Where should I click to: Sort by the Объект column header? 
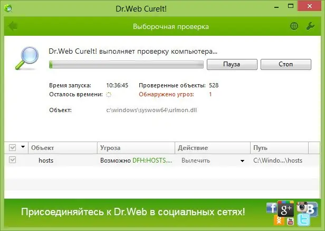63,148
